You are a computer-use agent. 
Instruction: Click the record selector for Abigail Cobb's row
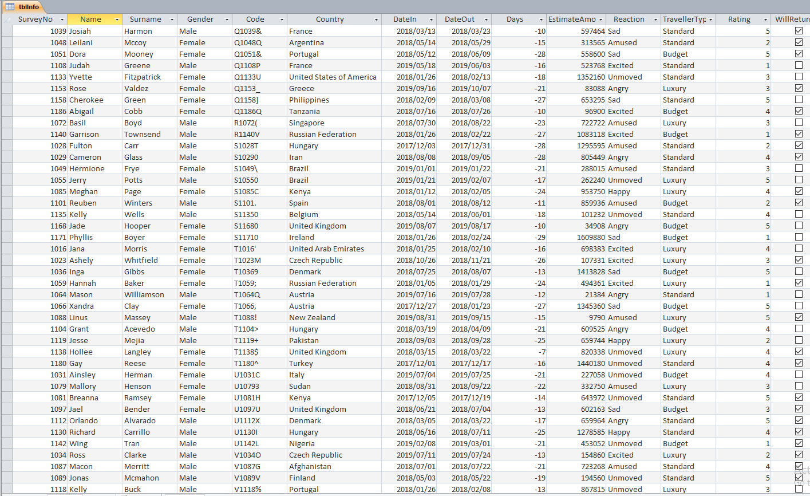[x=6, y=111]
